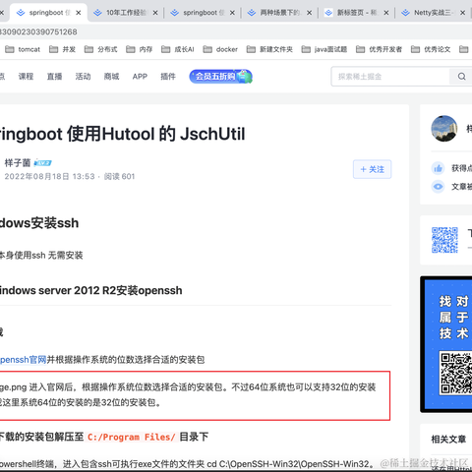472x472 pixels.
Task: Click the 会员五折购 promotion badge
Action: pyautogui.click(x=220, y=77)
